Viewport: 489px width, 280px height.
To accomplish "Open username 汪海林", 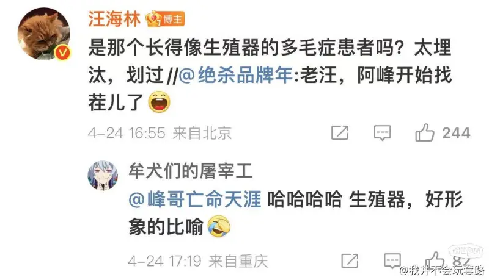I will pyautogui.click(x=114, y=19).
